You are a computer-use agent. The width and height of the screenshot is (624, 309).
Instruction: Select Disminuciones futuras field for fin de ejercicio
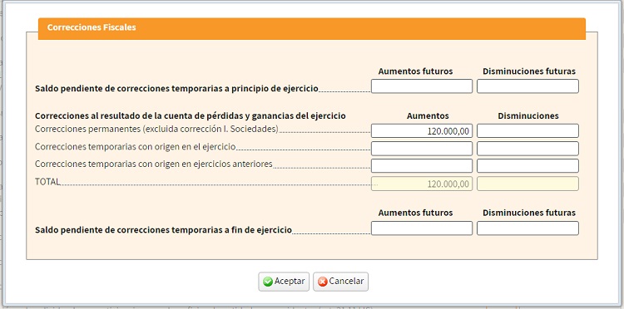[x=527, y=228]
